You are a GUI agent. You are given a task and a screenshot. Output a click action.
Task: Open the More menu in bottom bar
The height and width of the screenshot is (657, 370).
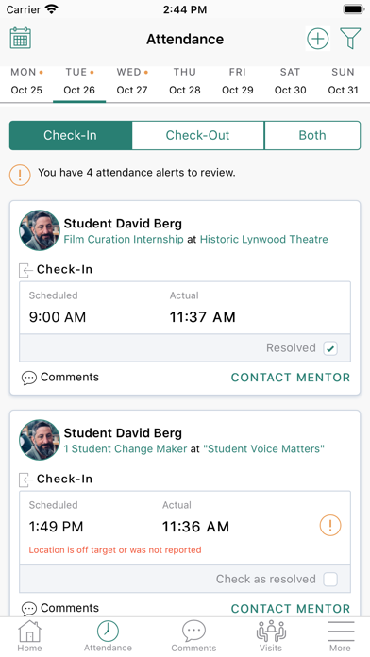point(340,635)
